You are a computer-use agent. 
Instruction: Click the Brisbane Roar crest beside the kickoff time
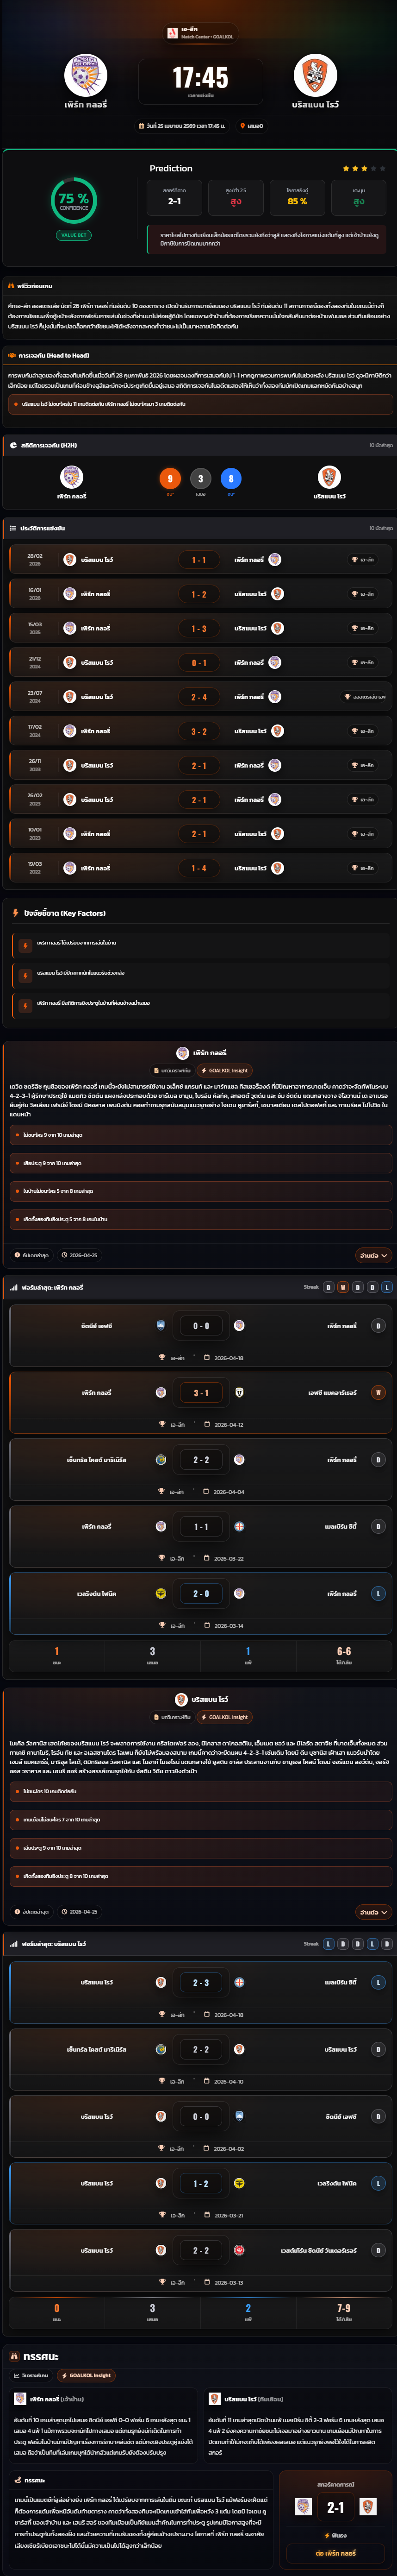click(315, 75)
